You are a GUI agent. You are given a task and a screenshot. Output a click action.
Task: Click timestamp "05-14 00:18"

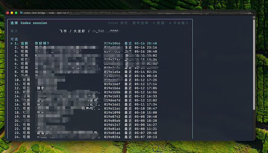pos(146,76)
